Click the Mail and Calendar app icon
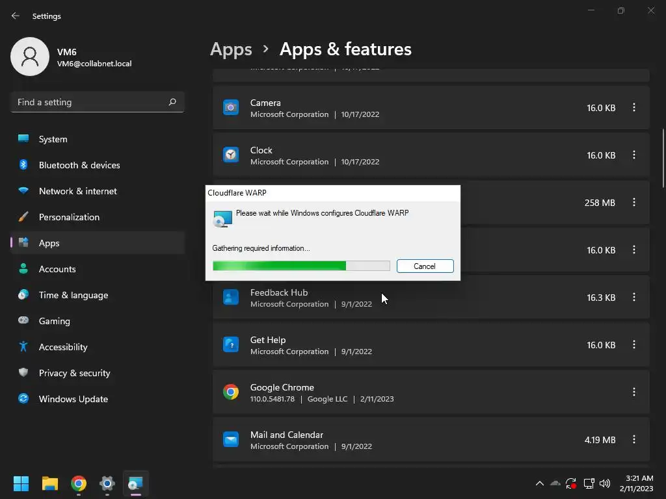 [x=231, y=440]
